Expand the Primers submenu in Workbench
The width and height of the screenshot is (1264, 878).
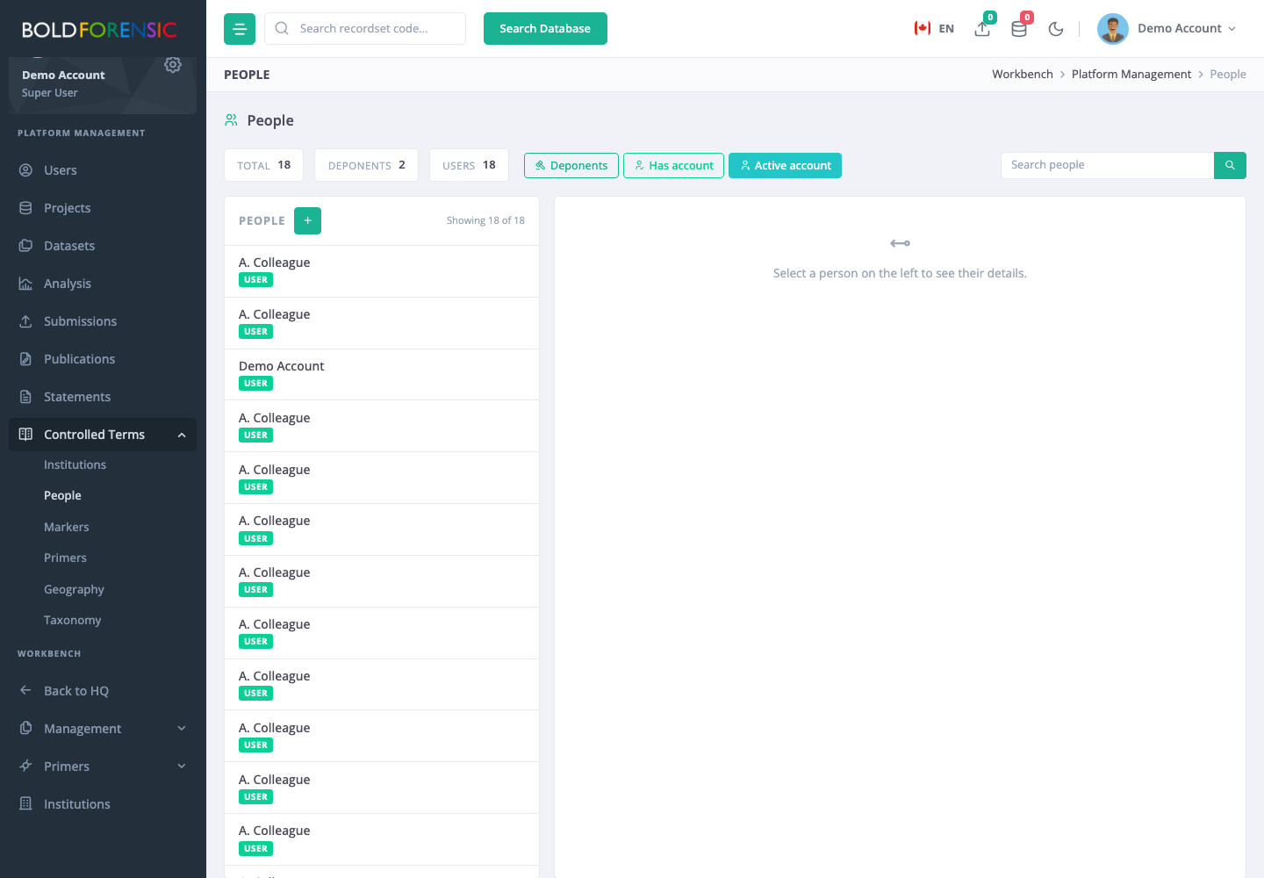(182, 766)
